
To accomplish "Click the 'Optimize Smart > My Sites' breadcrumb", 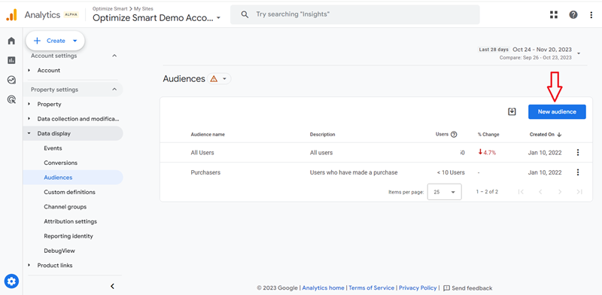I will pyautogui.click(x=123, y=8).
